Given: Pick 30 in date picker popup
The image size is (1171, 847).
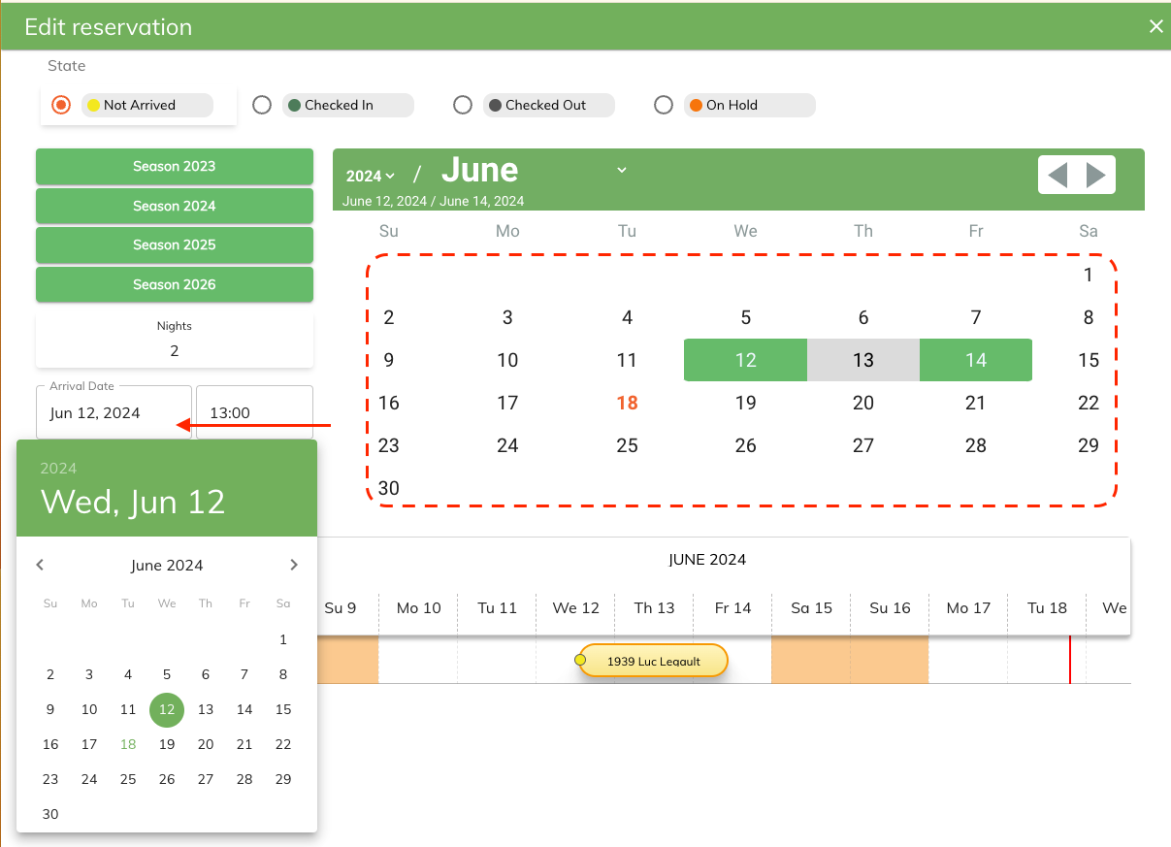Looking at the screenshot, I should 50,814.
